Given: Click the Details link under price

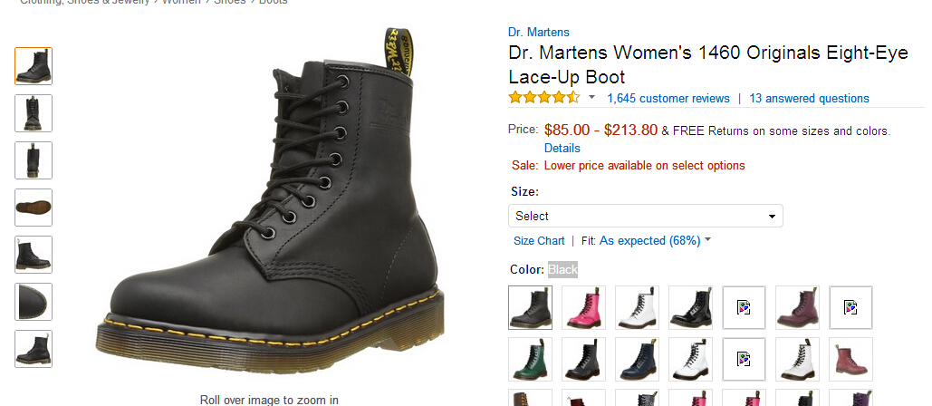Looking at the screenshot, I should [562, 148].
